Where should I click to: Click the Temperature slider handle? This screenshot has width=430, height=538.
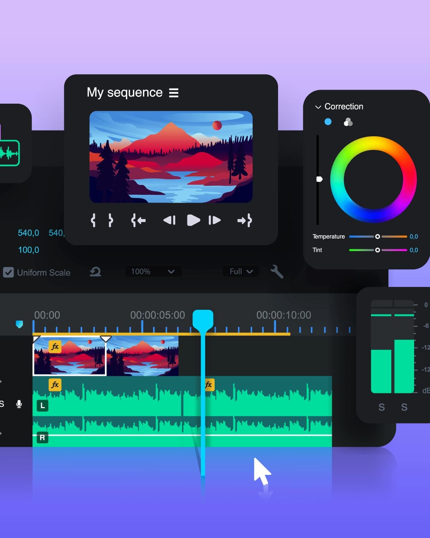pyautogui.click(x=377, y=237)
